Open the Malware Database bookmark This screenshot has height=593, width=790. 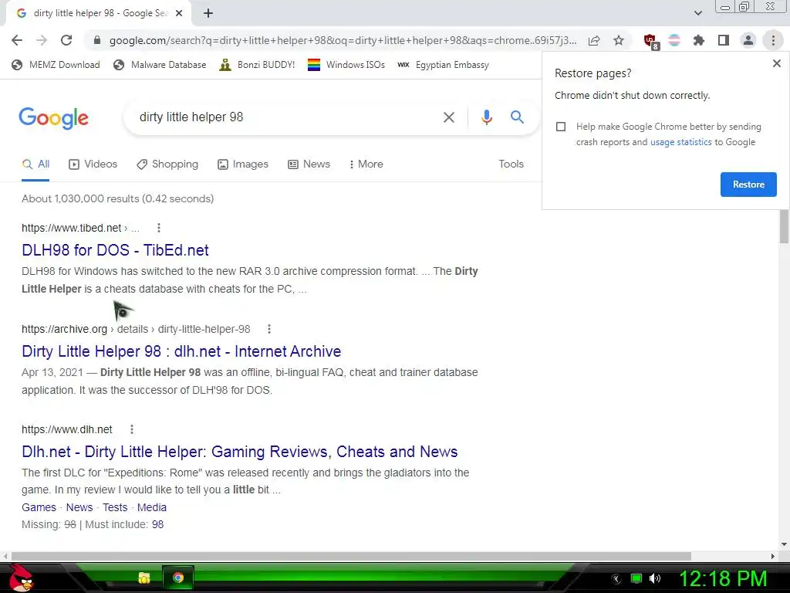click(x=160, y=65)
